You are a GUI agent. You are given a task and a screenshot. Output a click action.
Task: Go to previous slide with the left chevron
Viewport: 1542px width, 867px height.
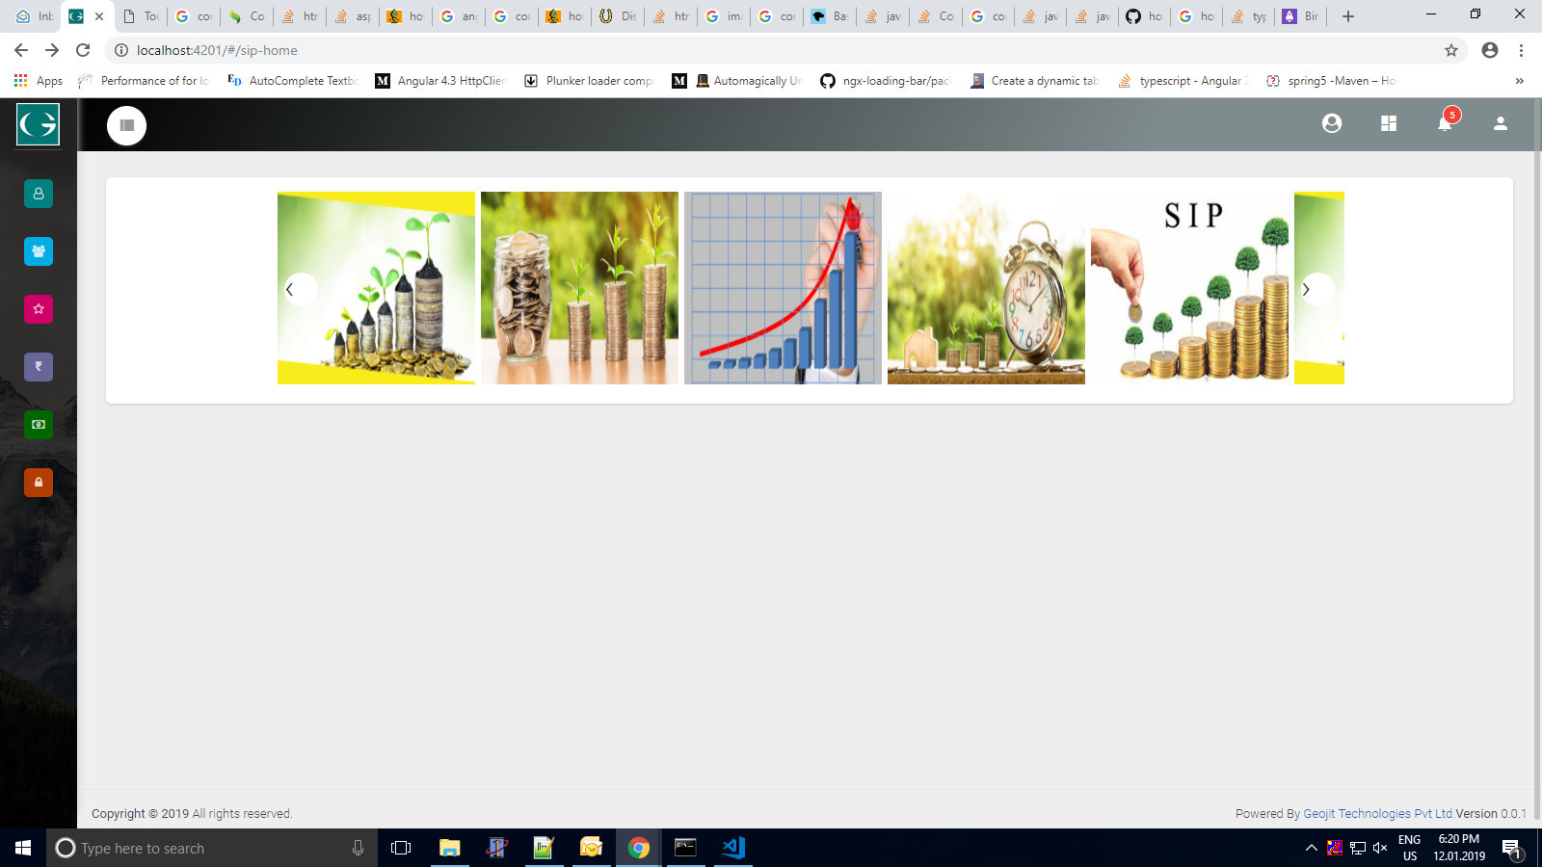click(x=299, y=289)
